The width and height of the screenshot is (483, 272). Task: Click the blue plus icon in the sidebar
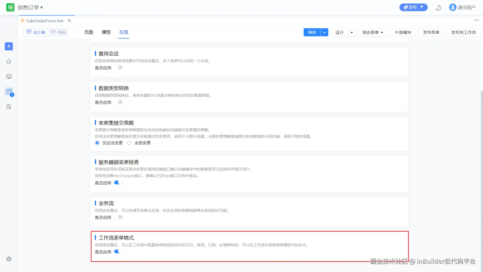click(9, 46)
